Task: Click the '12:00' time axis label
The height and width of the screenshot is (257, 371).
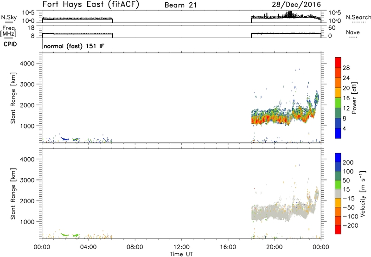Action: pos(181,247)
